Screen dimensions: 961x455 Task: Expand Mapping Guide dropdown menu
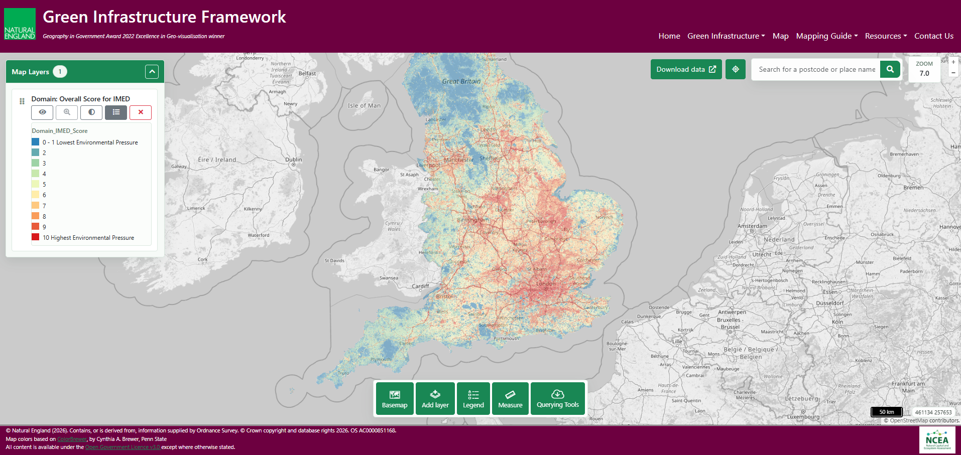point(826,36)
